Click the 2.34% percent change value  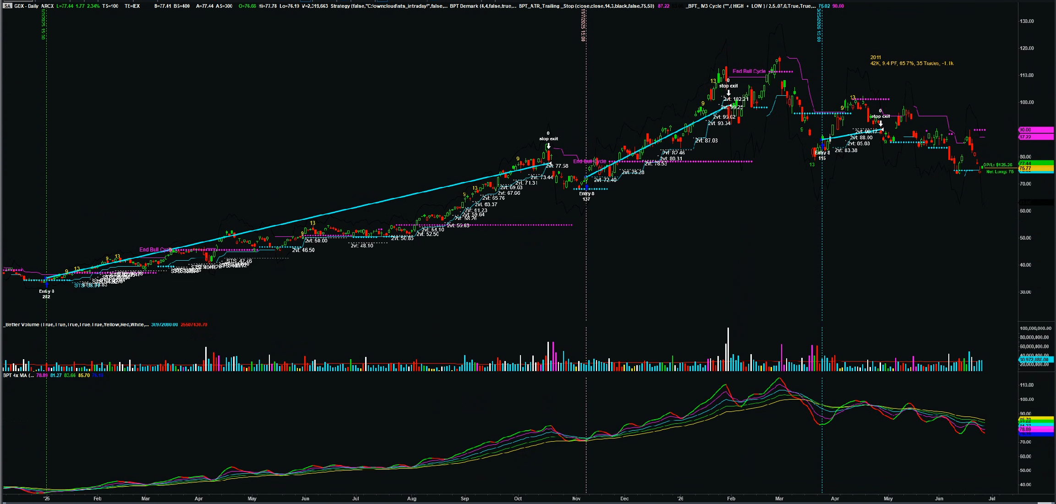click(x=93, y=6)
